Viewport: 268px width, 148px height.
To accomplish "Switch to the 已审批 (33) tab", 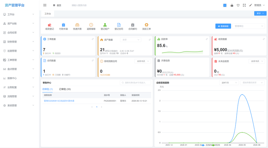I will coord(65,89).
